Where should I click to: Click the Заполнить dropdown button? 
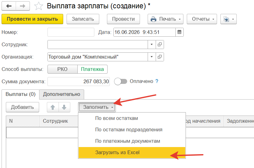tap(97, 107)
